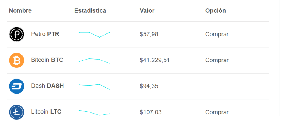Click the $41.229,51 Bitcoin value
The height and width of the screenshot is (127, 281).
click(x=155, y=60)
